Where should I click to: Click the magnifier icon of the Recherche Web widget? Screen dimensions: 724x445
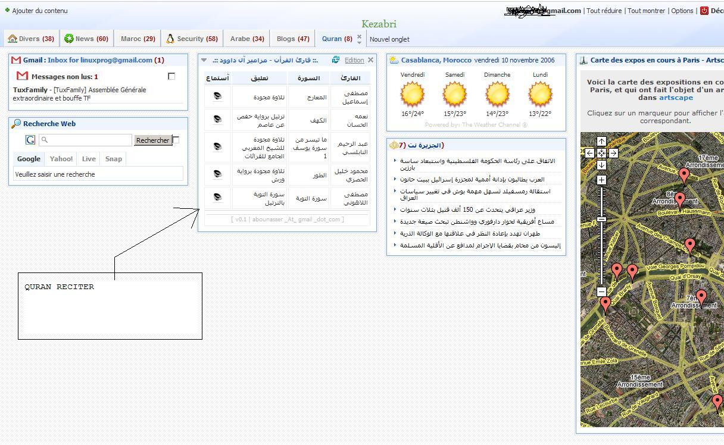pos(16,124)
